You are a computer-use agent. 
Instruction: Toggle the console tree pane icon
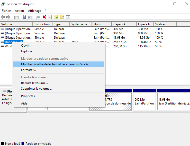[x=16, y=17]
